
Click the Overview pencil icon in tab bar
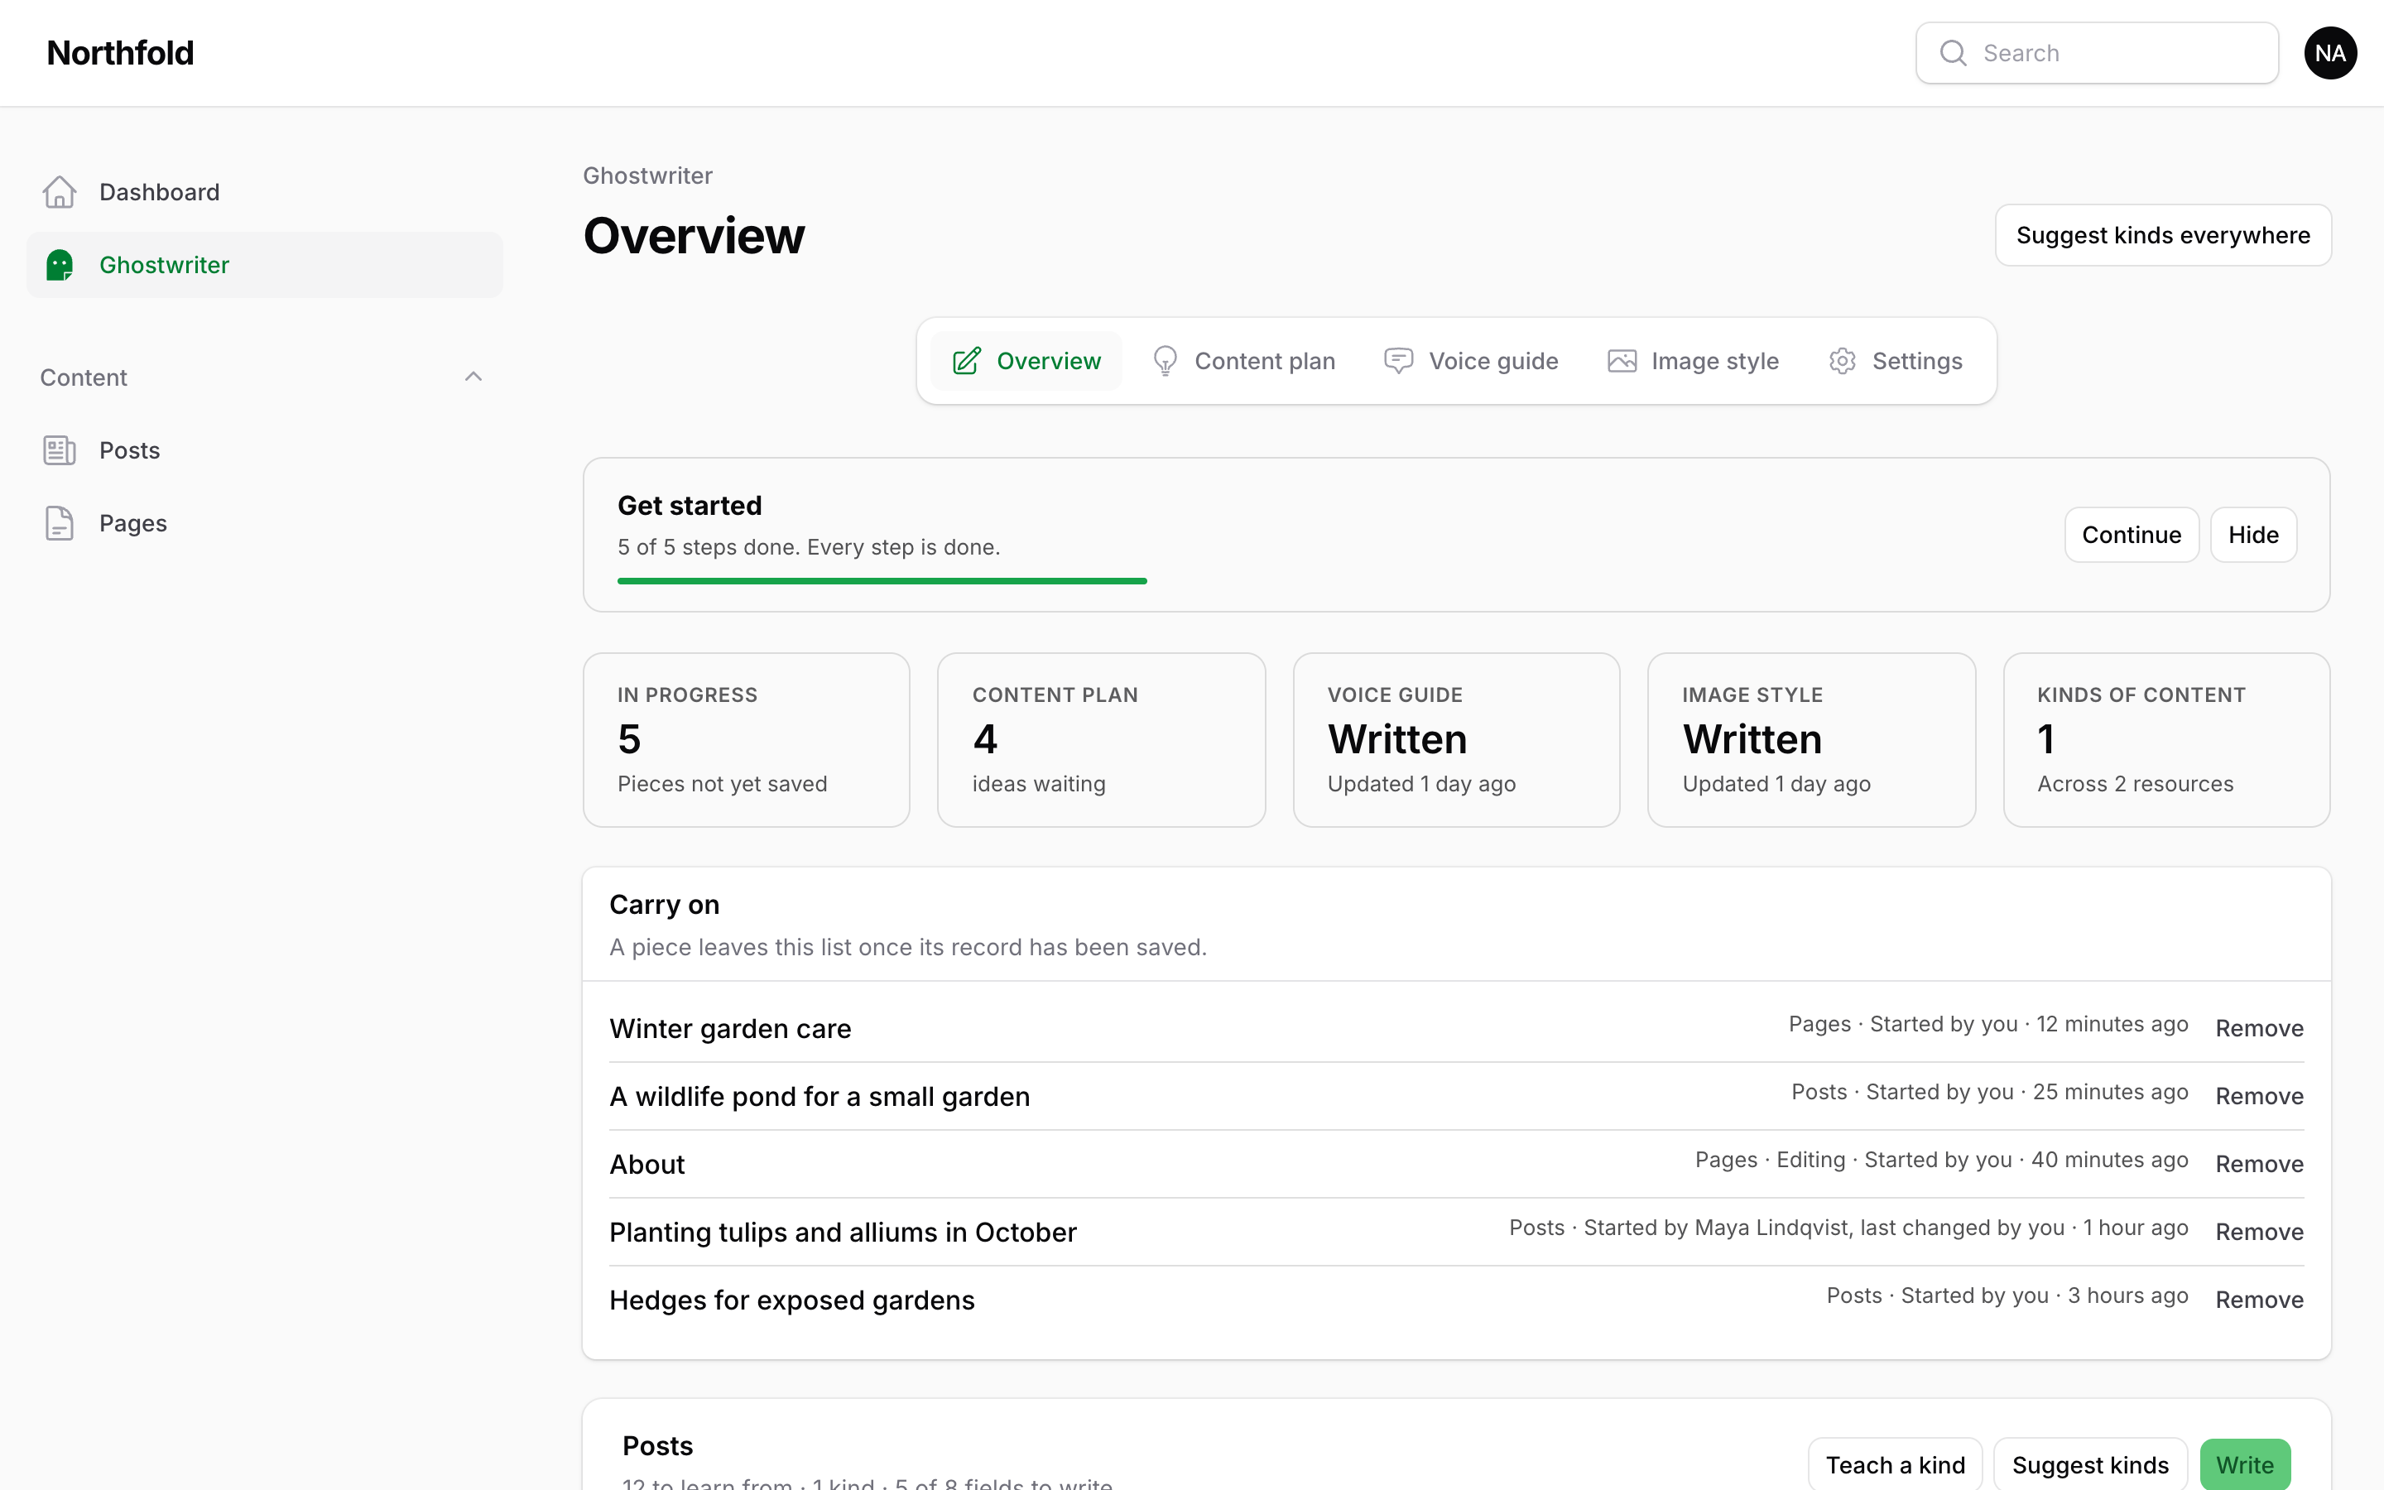966,362
